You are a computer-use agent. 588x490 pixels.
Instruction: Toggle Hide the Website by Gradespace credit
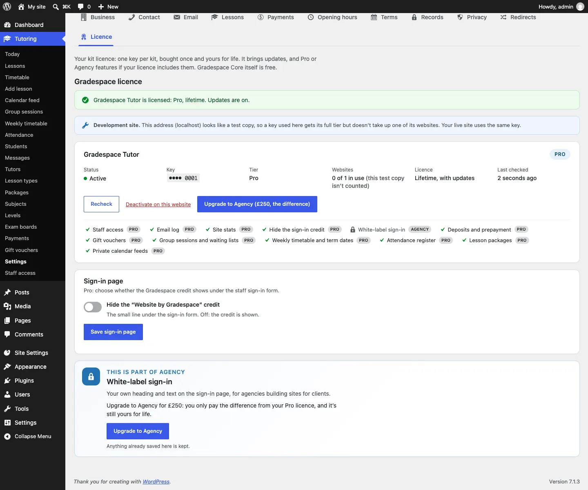tap(93, 307)
